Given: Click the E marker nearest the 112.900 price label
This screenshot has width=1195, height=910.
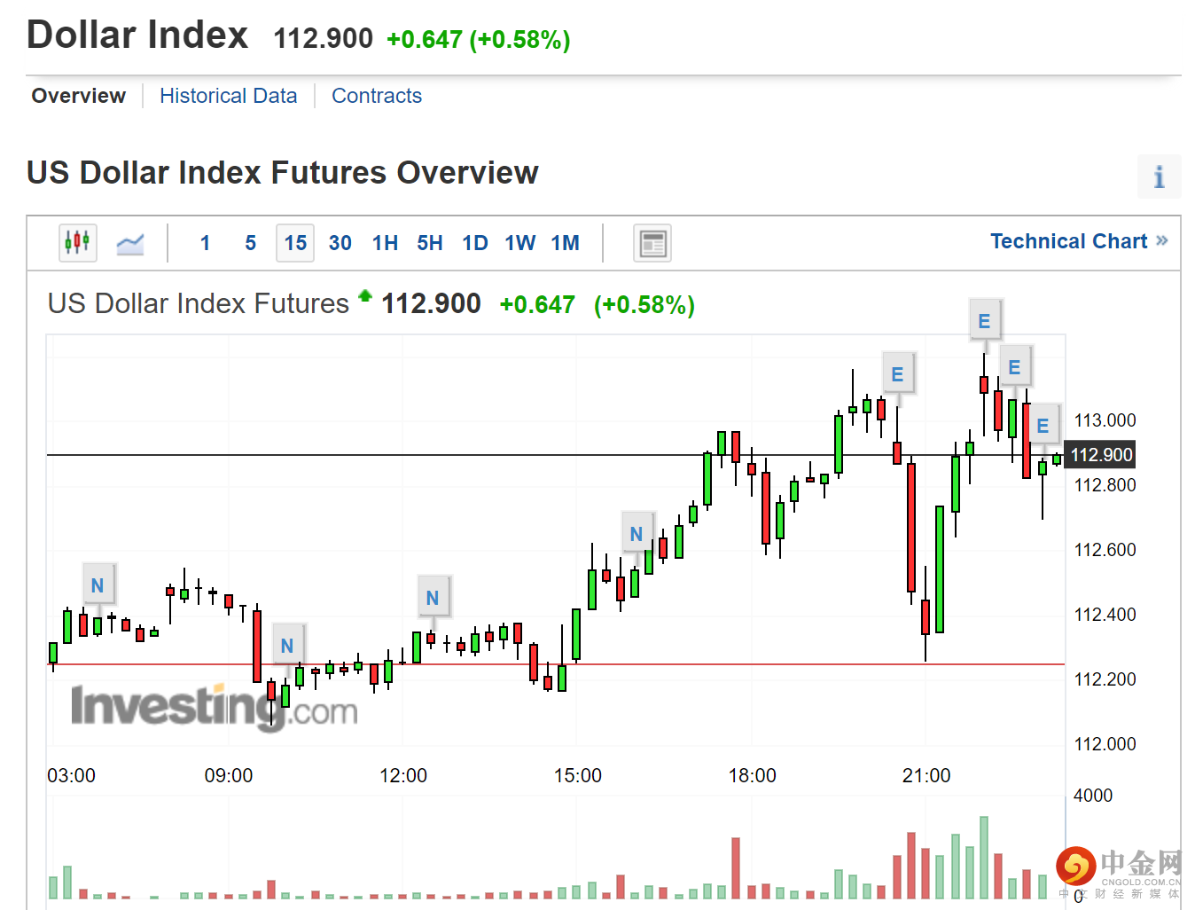Looking at the screenshot, I should (x=1043, y=426).
